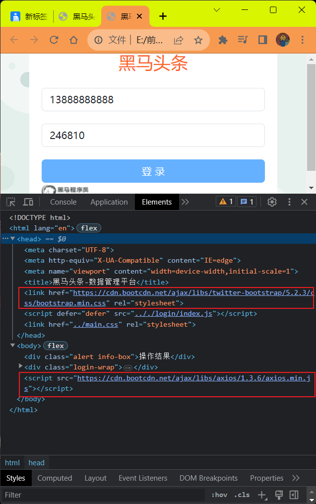The width and height of the screenshot is (316, 504).
Task: Click html in the breadcrumb bar
Action: pyautogui.click(x=12, y=462)
